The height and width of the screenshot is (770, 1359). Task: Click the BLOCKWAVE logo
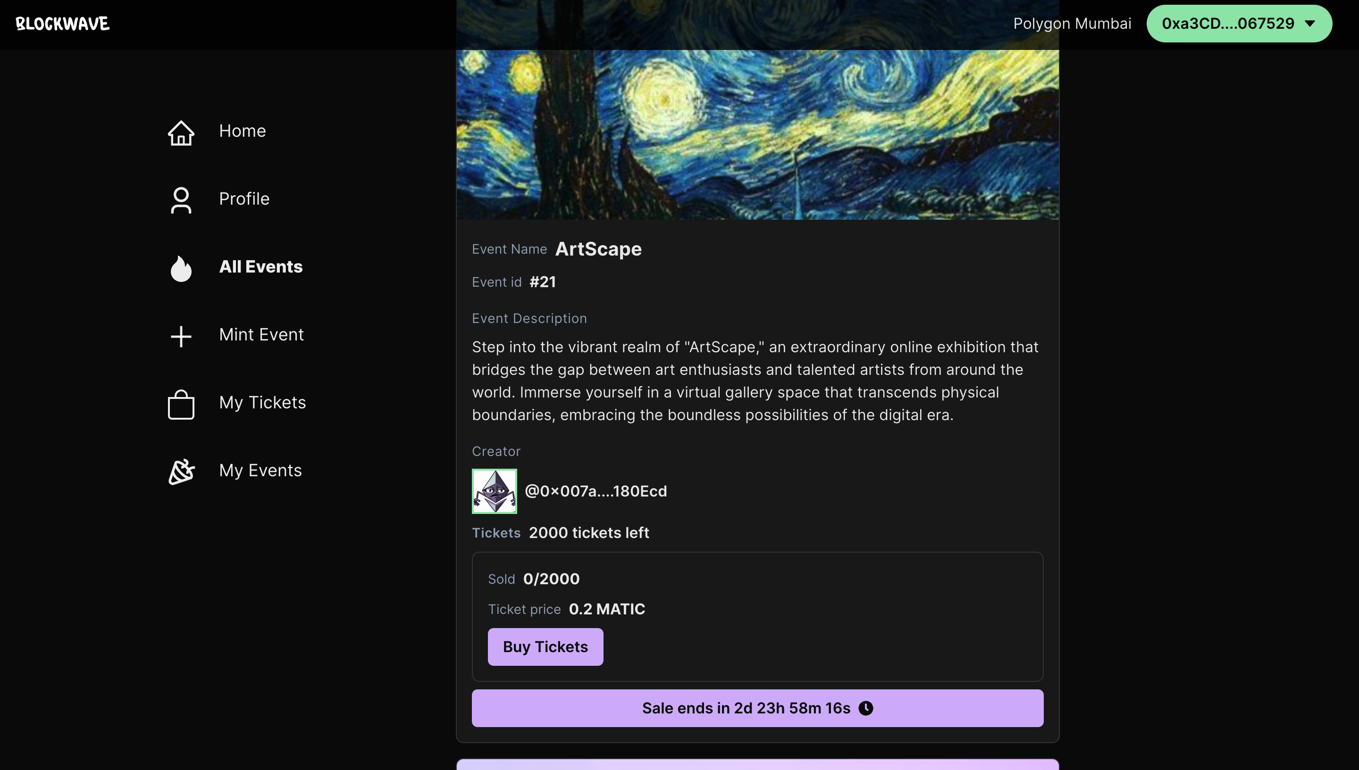point(62,23)
